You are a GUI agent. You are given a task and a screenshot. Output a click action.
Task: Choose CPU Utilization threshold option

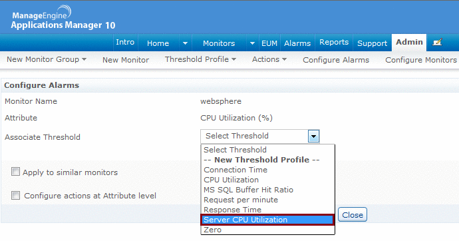[x=267, y=180]
